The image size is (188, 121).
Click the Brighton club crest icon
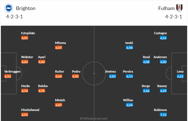pyautogui.click(x=9, y=8)
